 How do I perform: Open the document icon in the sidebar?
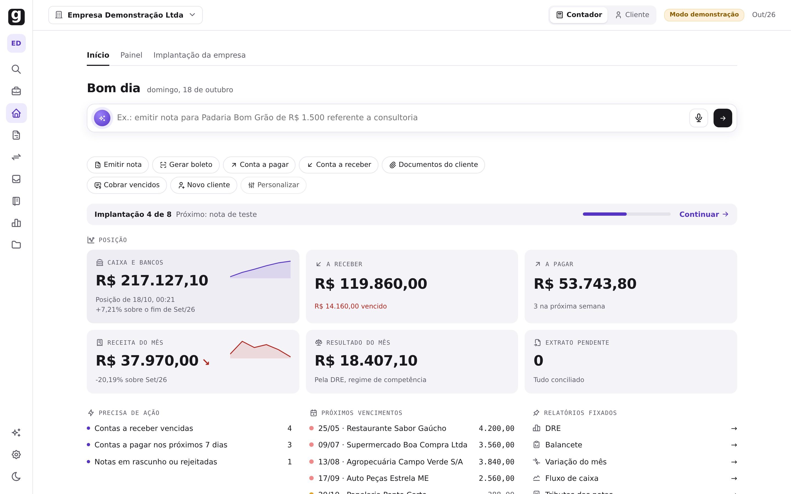tap(16, 135)
